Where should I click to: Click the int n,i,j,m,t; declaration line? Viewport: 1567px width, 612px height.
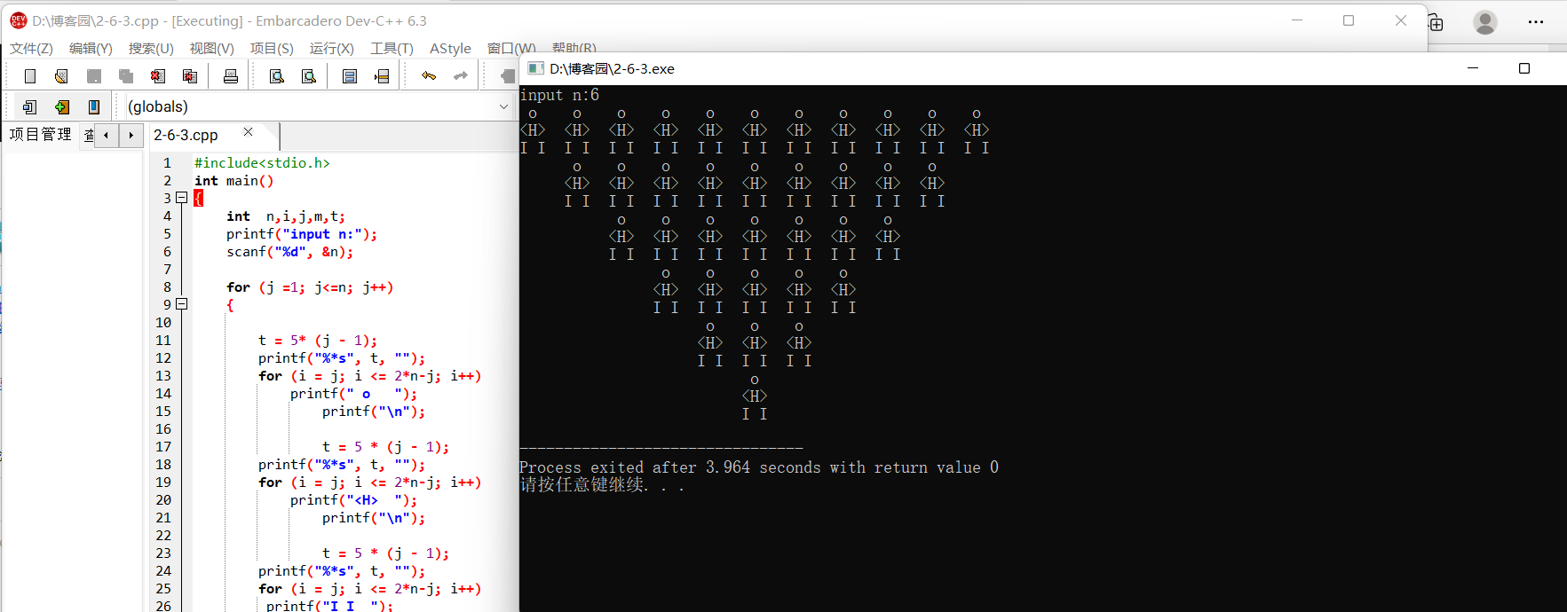[x=286, y=216]
